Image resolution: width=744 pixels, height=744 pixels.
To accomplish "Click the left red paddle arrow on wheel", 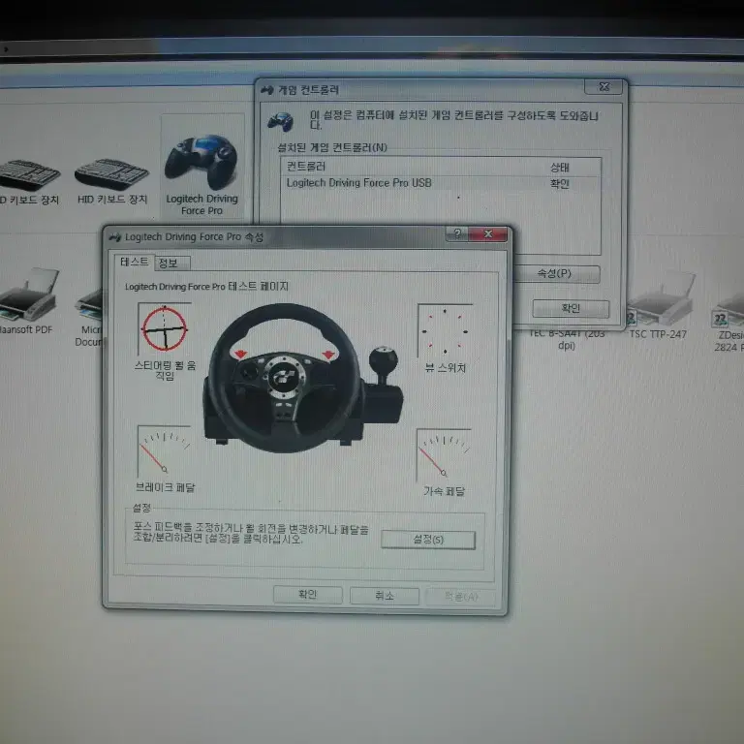I will click(241, 354).
